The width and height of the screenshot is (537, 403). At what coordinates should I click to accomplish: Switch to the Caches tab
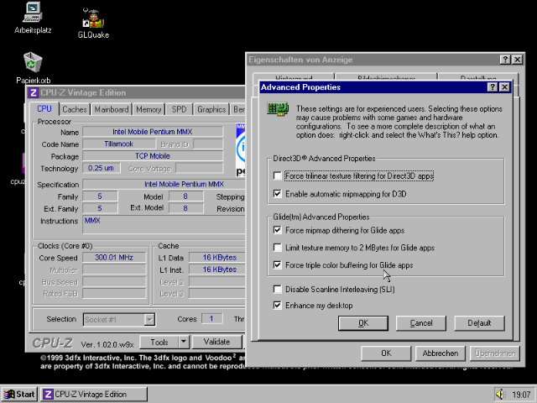[x=75, y=109]
